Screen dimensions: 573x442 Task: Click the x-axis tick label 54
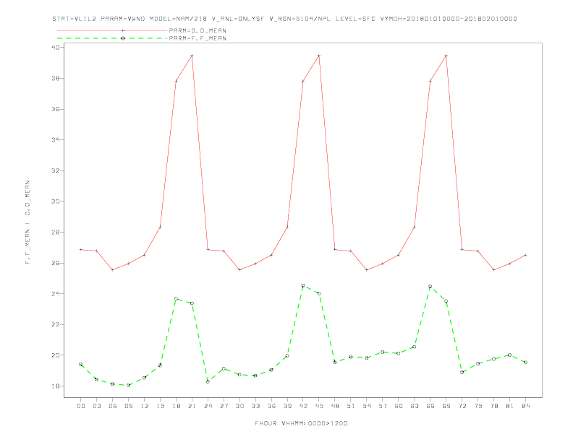tap(367, 406)
